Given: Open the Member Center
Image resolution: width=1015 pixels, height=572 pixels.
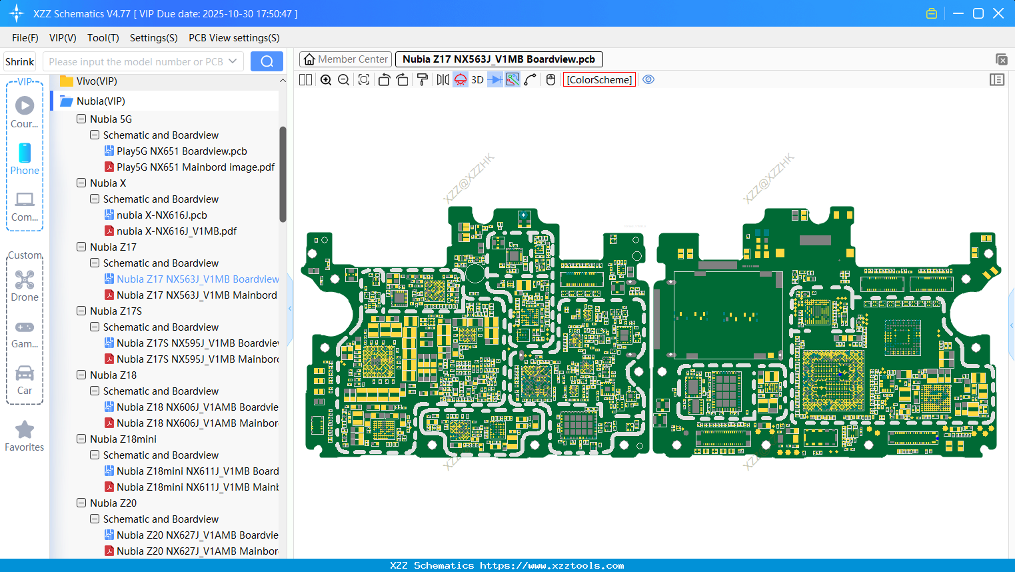Looking at the screenshot, I should [345, 59].
